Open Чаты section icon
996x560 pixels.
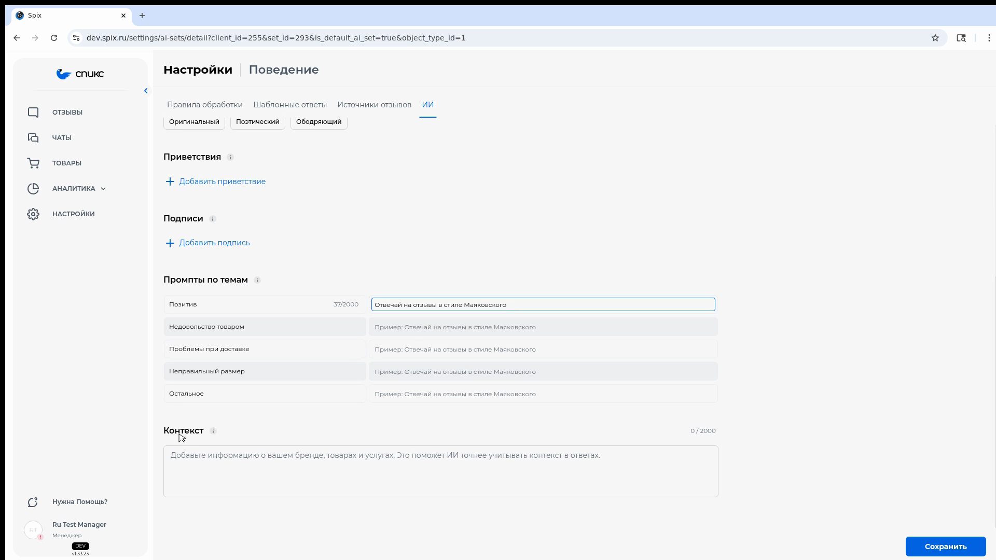click(x=33, y=138)
